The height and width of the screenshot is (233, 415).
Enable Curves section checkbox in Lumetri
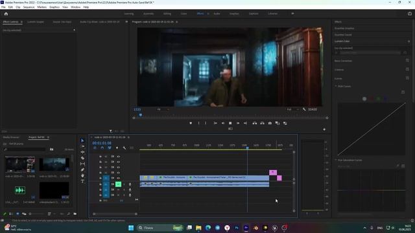[x=407, y=78]
